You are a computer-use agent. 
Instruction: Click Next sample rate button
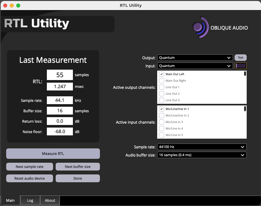click(30, 167)
